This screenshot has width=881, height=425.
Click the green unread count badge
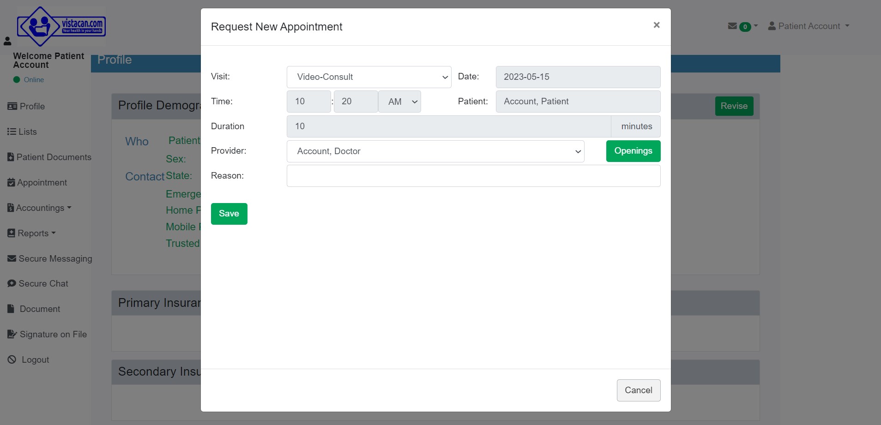tap(745, 27)
